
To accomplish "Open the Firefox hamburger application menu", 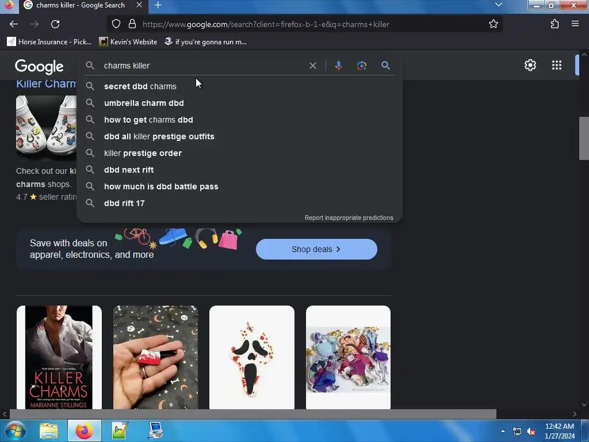I will [x=575, y=24].
